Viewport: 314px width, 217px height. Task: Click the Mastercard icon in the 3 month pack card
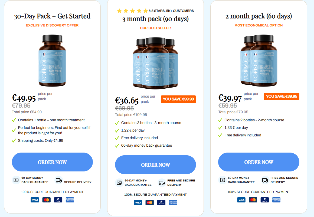click(x=150, y=203)
